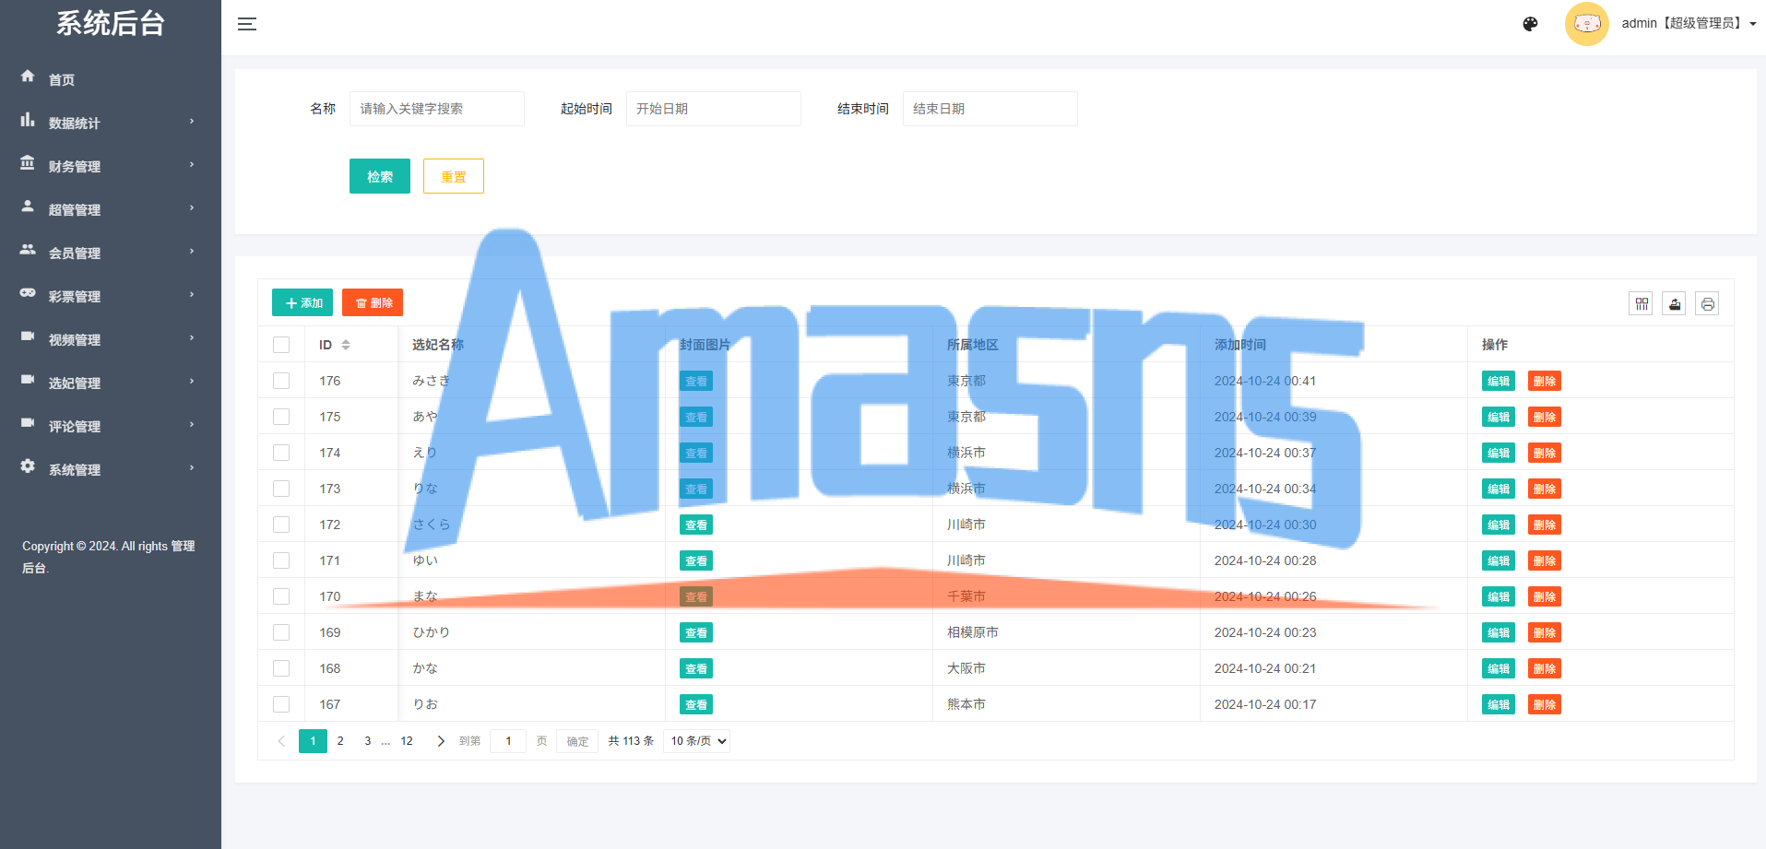This screenshot has width=1766, height=849.
Task: Click the green 添加 button
Action: click(302, 302)
